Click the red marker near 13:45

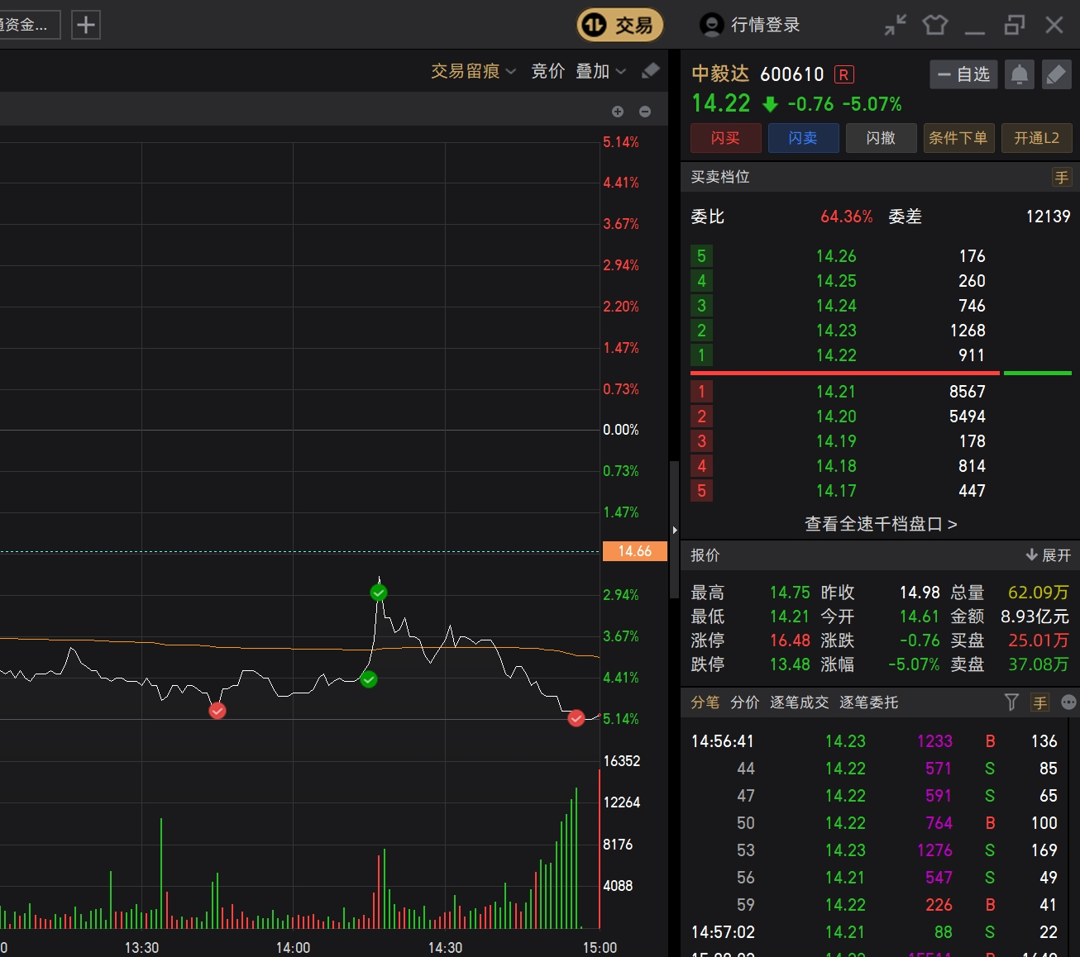pyautogui.click(x=217, y=711)
